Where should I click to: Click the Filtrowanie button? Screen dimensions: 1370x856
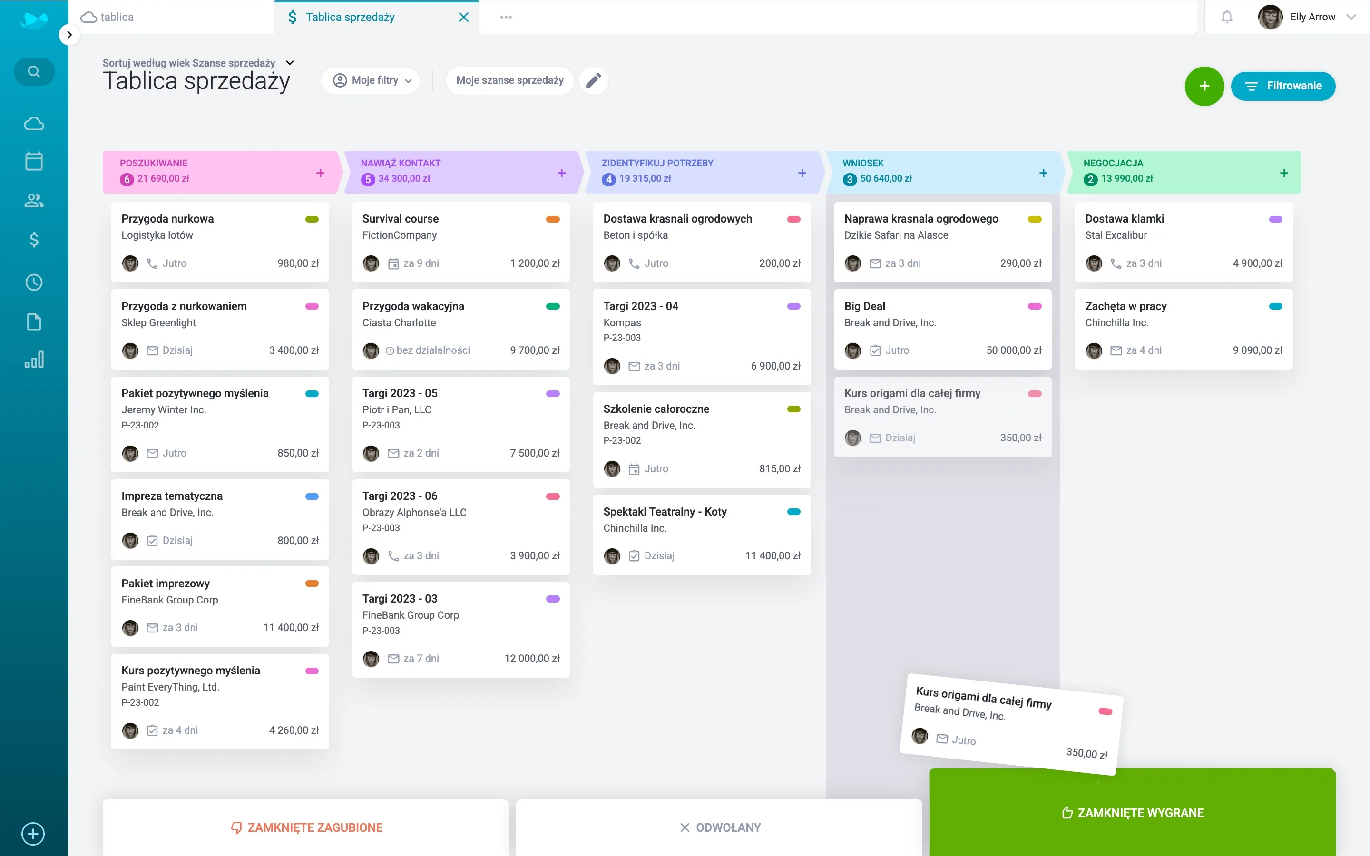point(1283,86)
